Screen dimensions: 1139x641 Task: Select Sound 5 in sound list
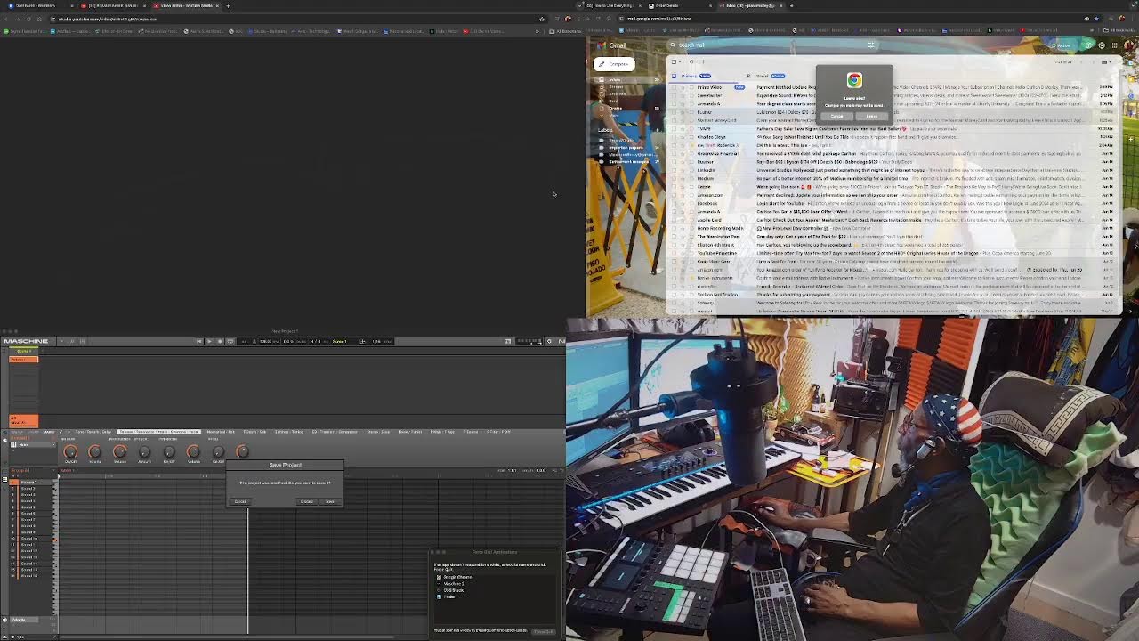pyautogui.click(x=28, y=507)
